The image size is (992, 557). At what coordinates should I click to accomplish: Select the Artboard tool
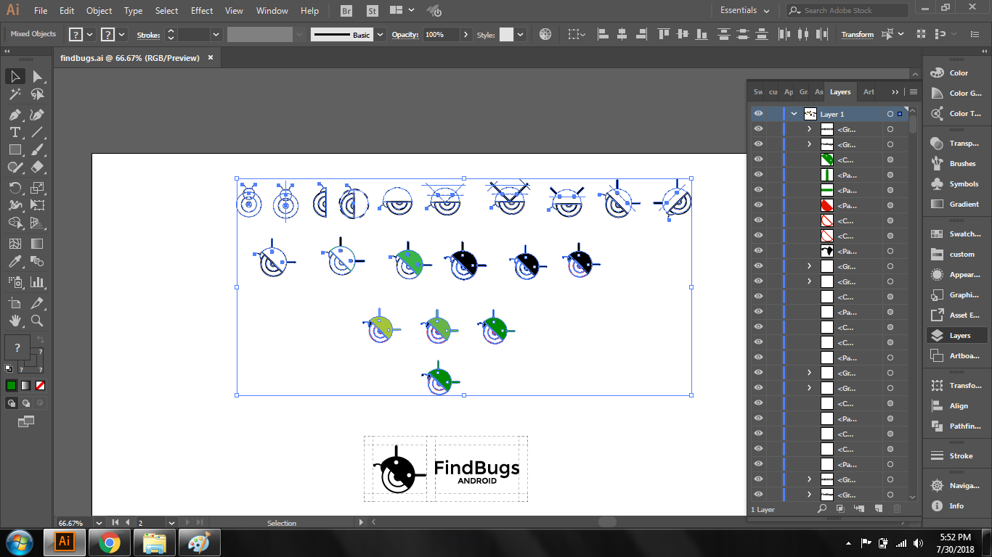point(15,303)
